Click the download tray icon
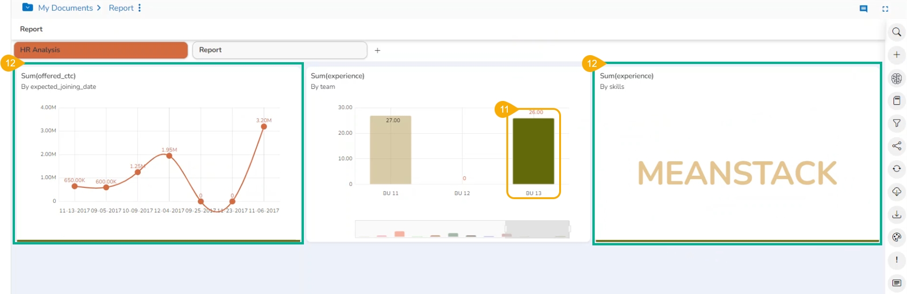This screenshot has width=907, height=294. [896, 215]
